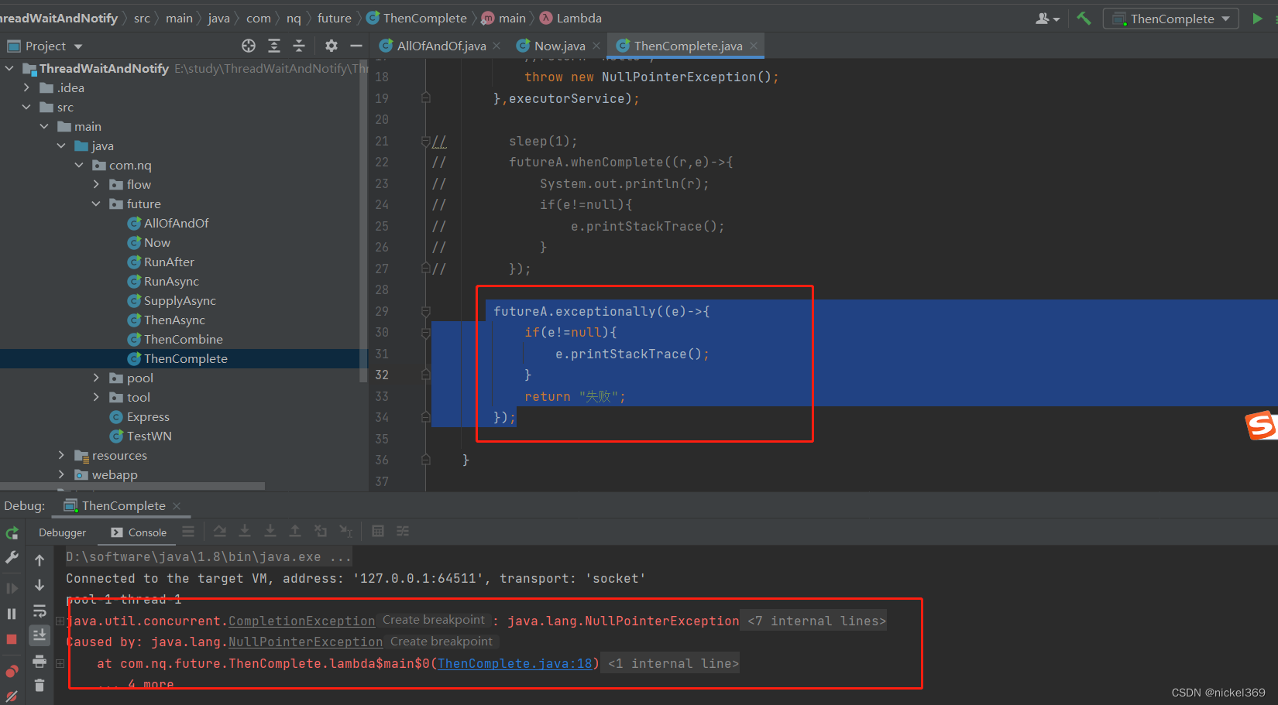Viewport: 1278px width, 705px height.
Task: Click the console print icon
Action: click(40, 661)
